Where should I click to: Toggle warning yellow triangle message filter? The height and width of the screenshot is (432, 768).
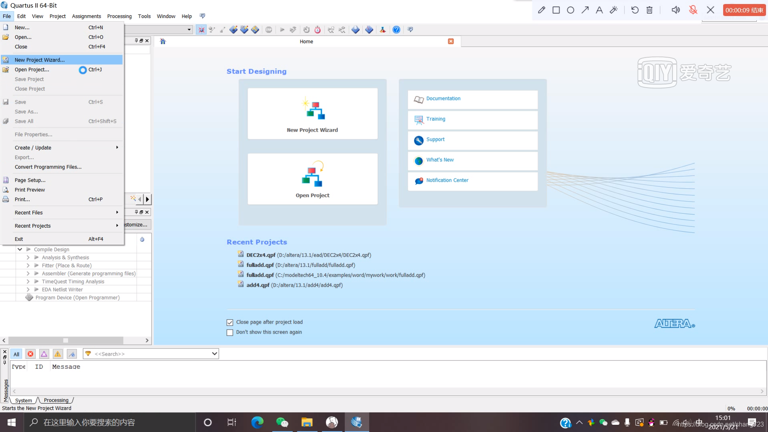(58, 354)
